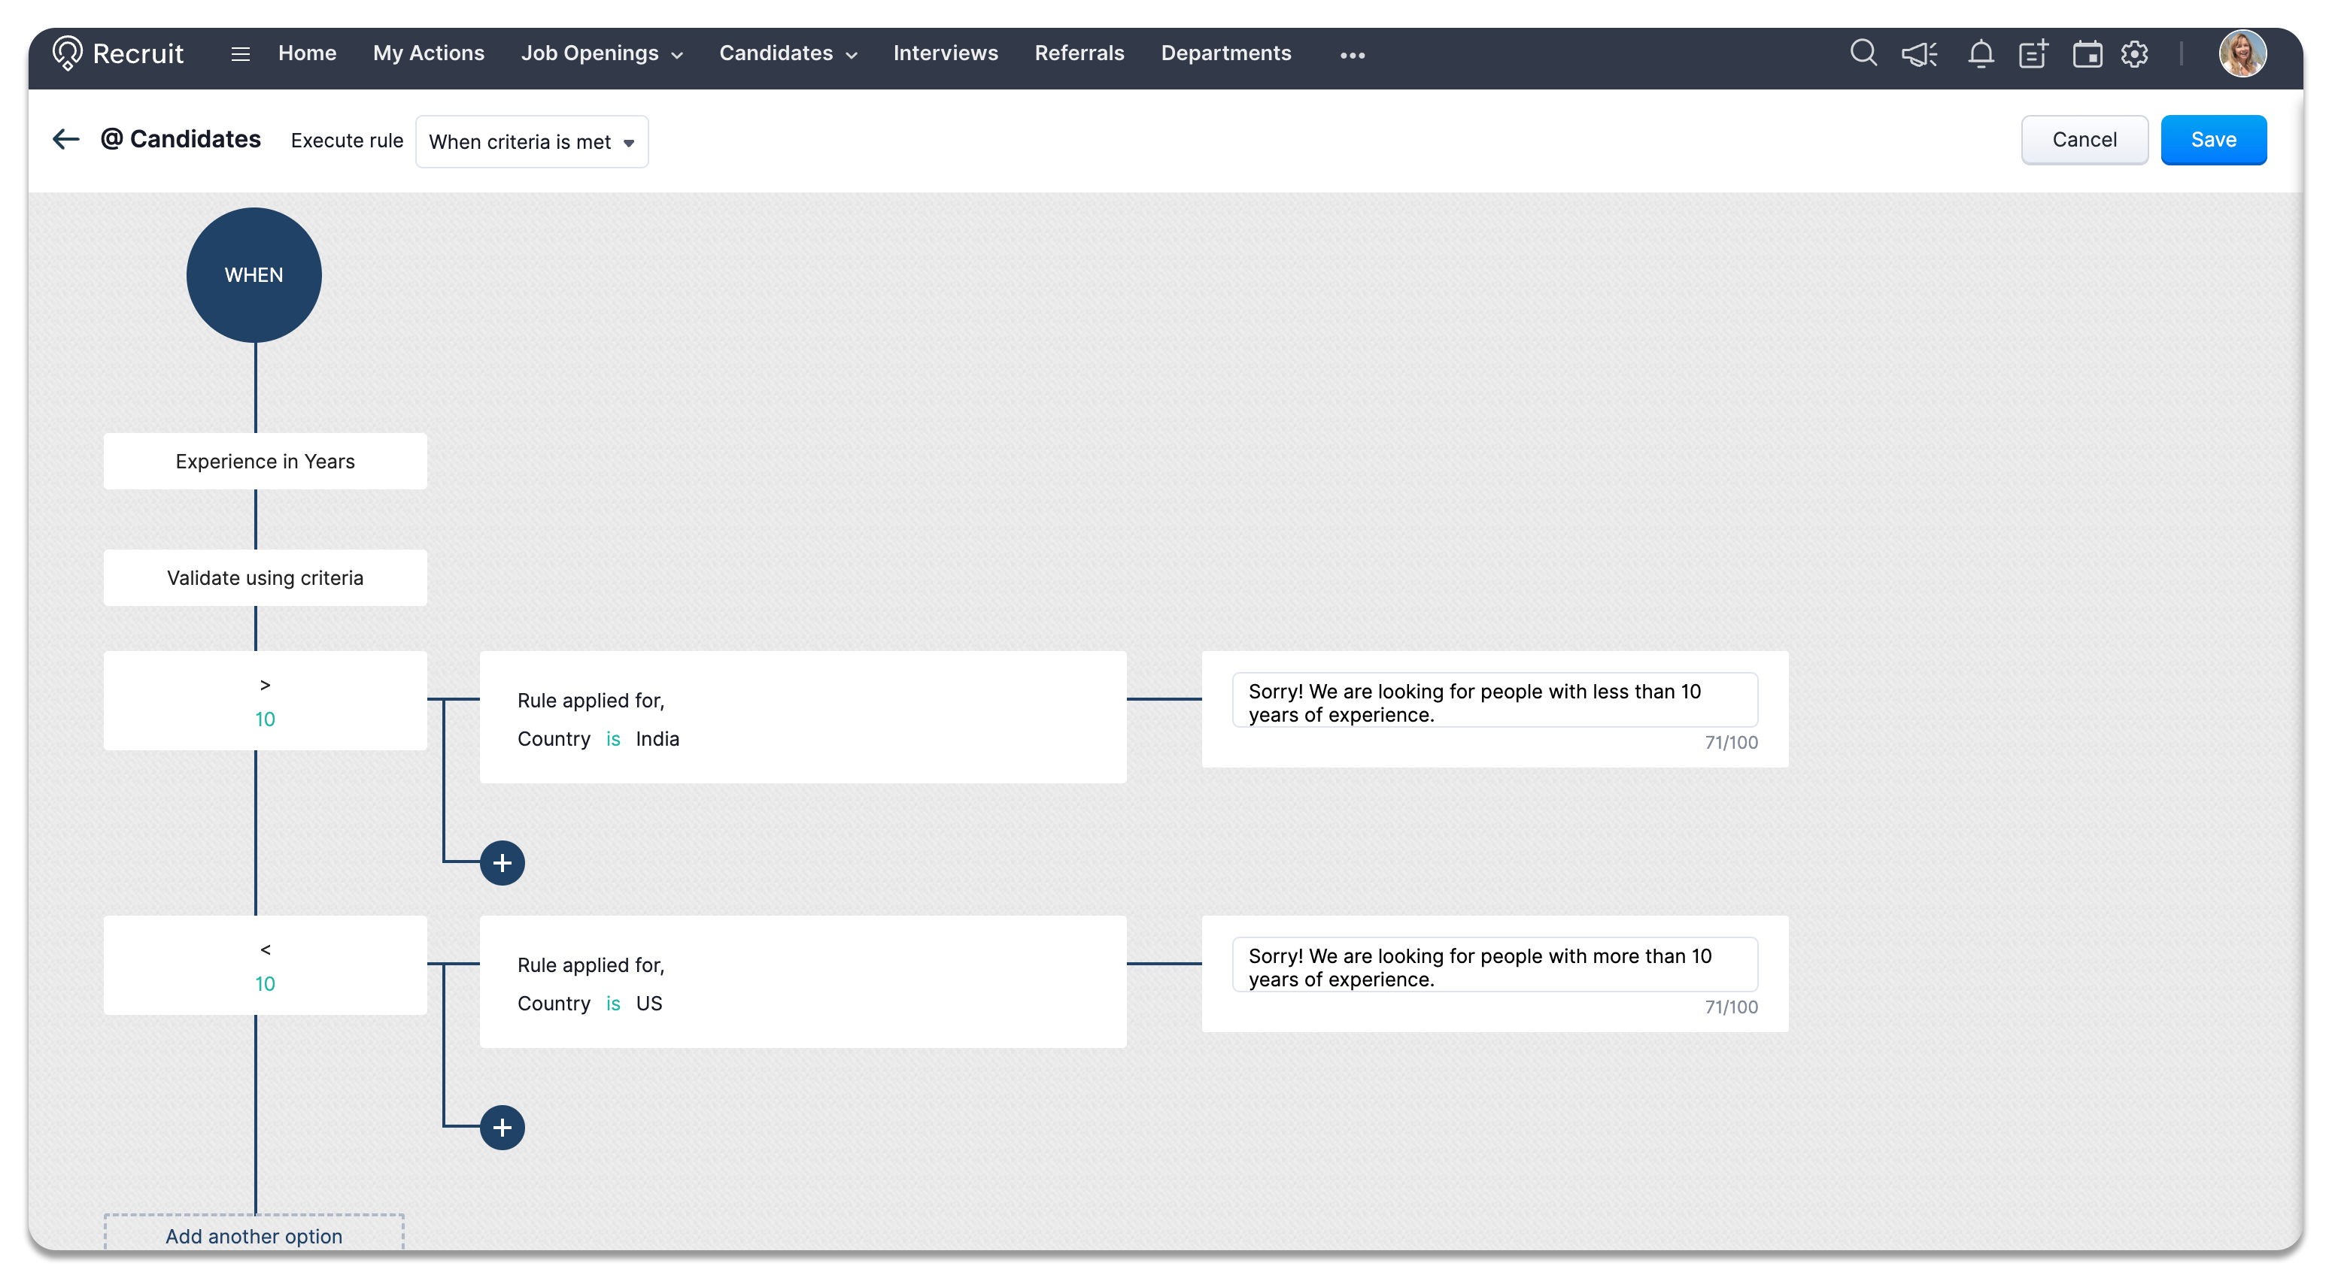Screen dimensions: 2332x1278
Task: Open the settings gear icon
Action: [x=2133, y=54]
